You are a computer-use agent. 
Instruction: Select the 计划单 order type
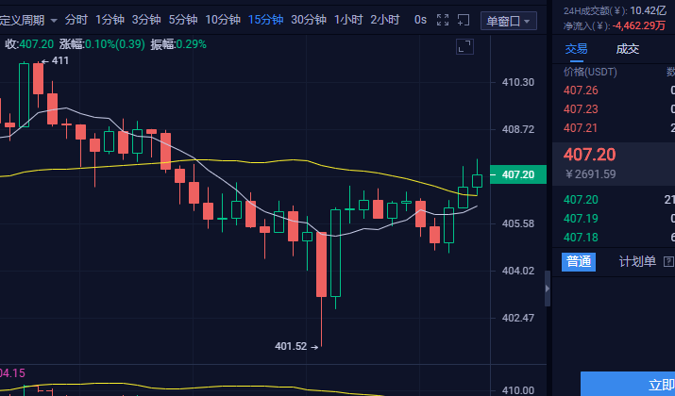pyautogui.click(x=637, y=261)
